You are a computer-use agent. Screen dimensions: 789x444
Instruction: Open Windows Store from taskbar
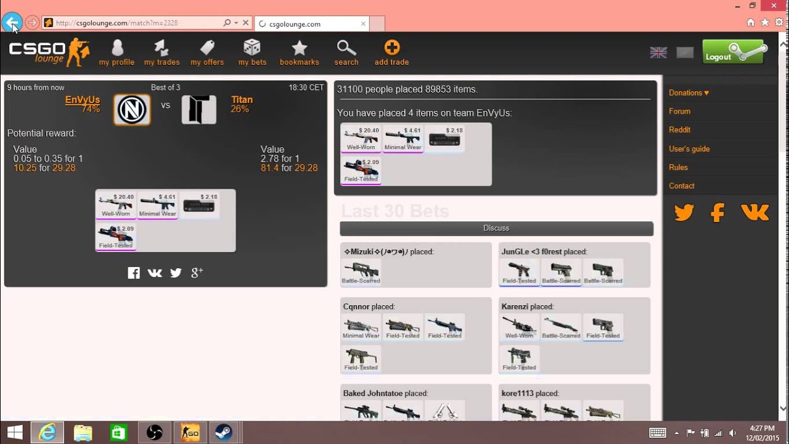pyautogui.click(x=118, y=432)
